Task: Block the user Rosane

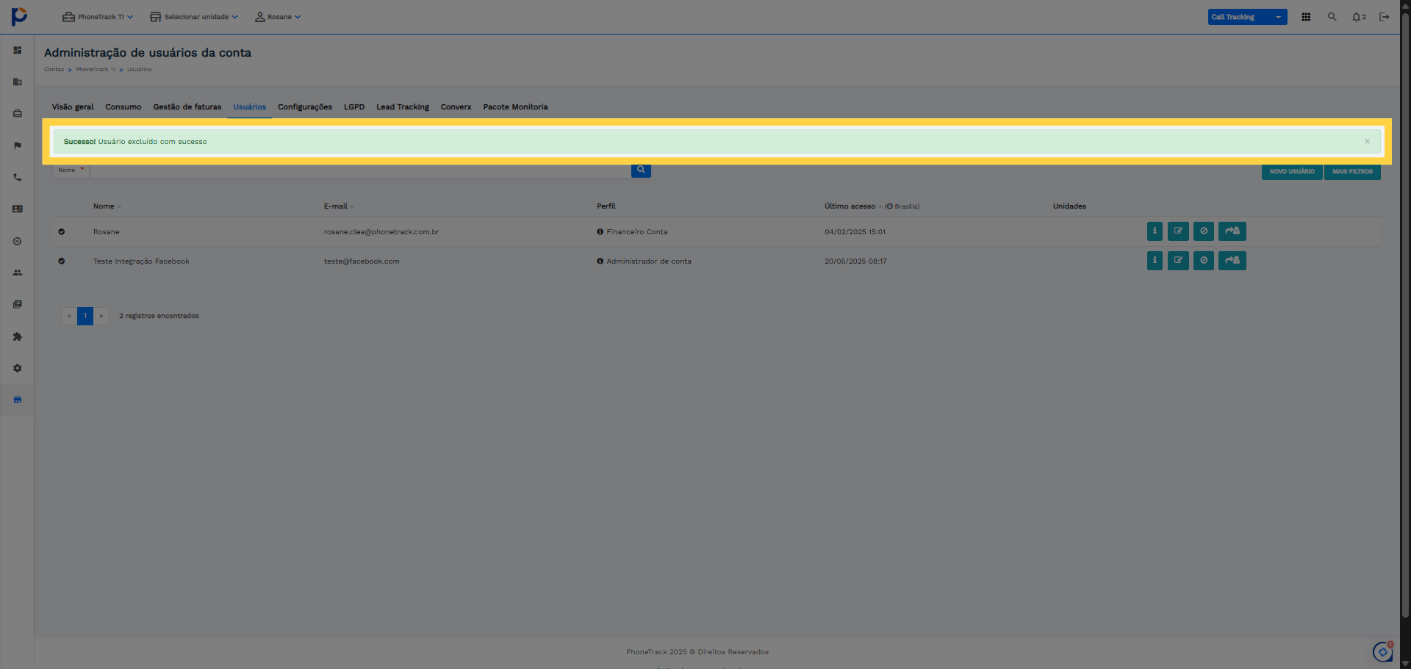Action: tap(1204, 231)
